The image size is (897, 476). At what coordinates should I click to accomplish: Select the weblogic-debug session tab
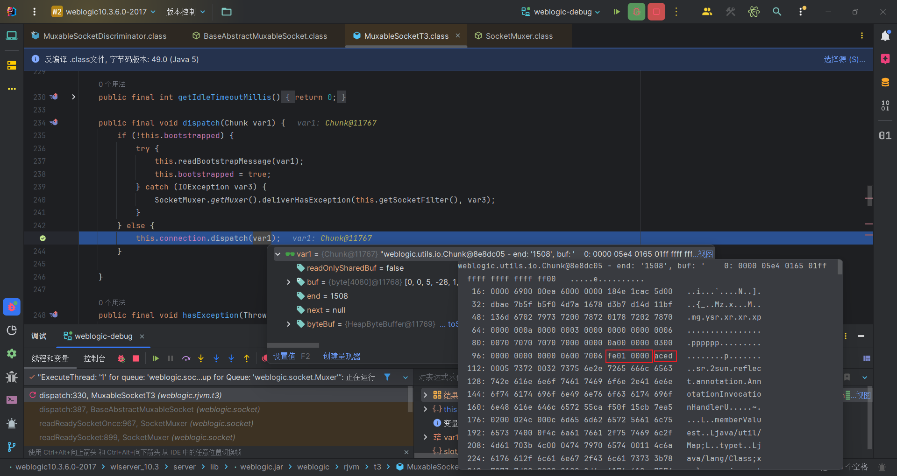click(x=104, y=336)
